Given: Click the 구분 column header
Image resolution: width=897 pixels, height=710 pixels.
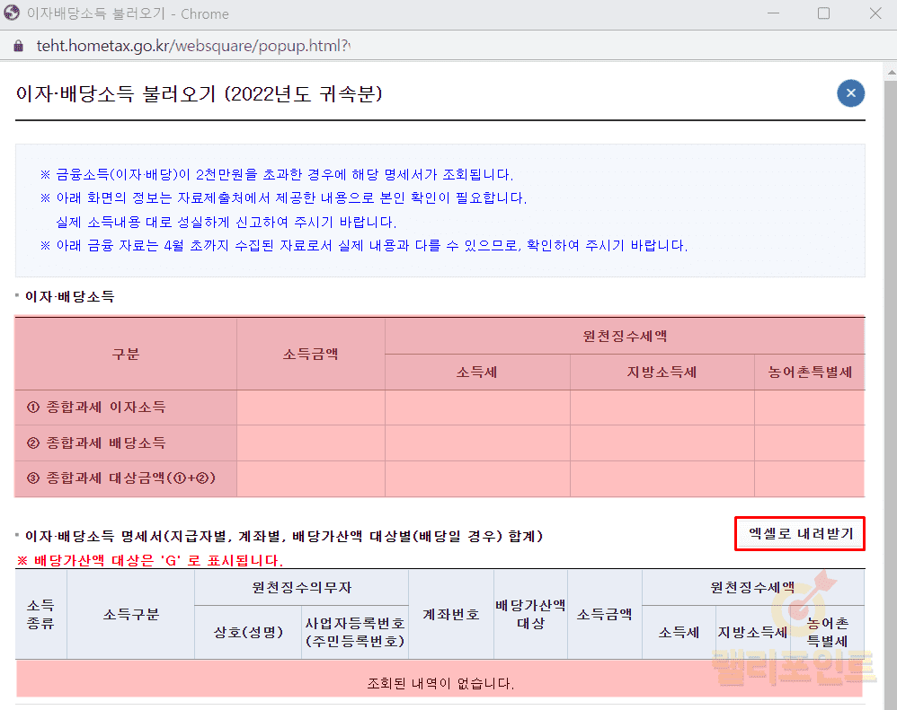Looking at the screenshot, I should [126, 354].
